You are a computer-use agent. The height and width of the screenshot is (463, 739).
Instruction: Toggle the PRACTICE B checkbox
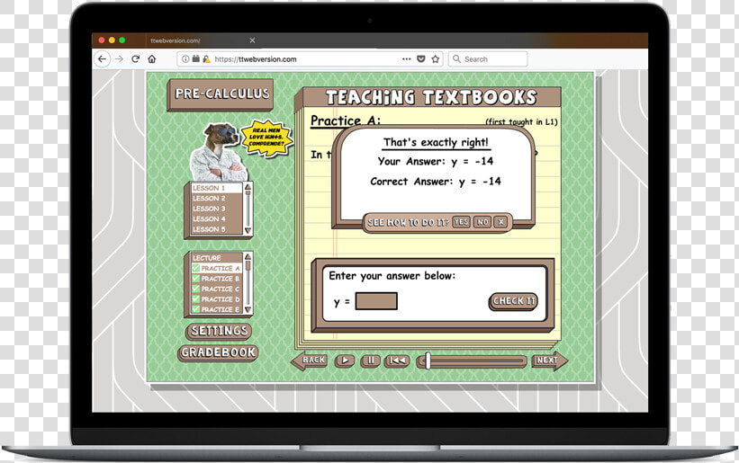point(196,279)
